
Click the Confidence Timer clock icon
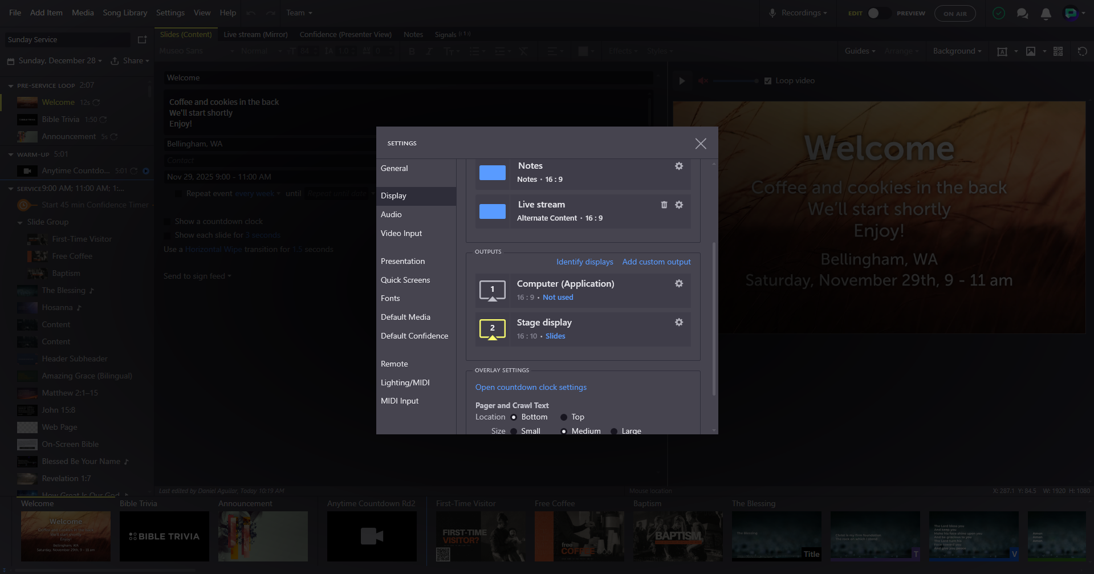[x=24, y=205]
